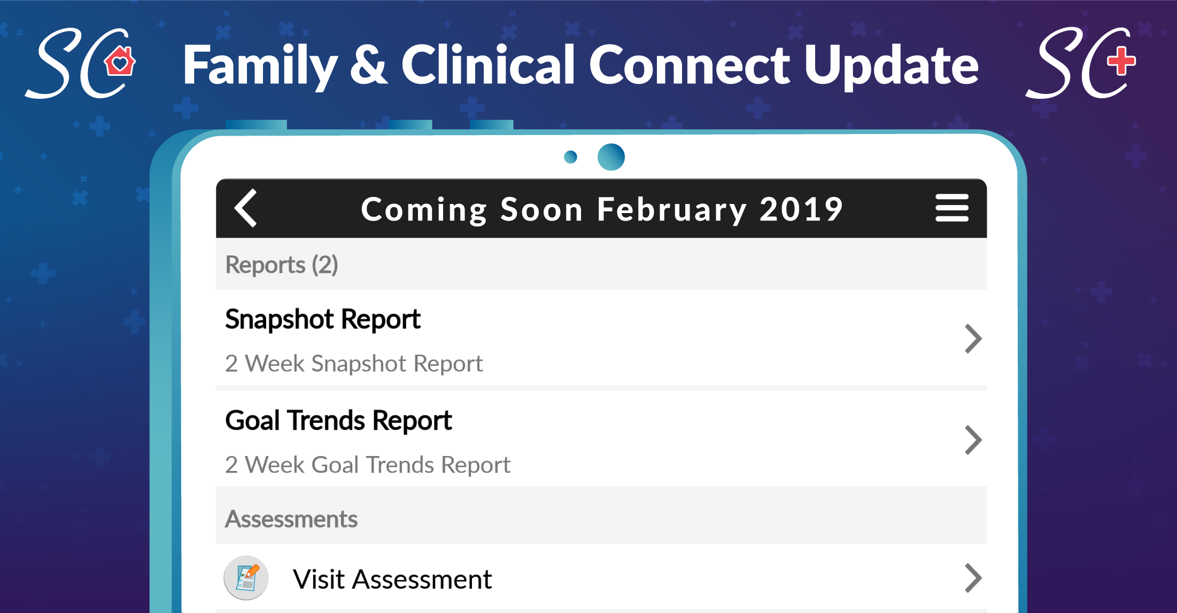Screen dimensions: 1177x613
Task: Open the Goal Trends Report item
Action: coord(601,439)
